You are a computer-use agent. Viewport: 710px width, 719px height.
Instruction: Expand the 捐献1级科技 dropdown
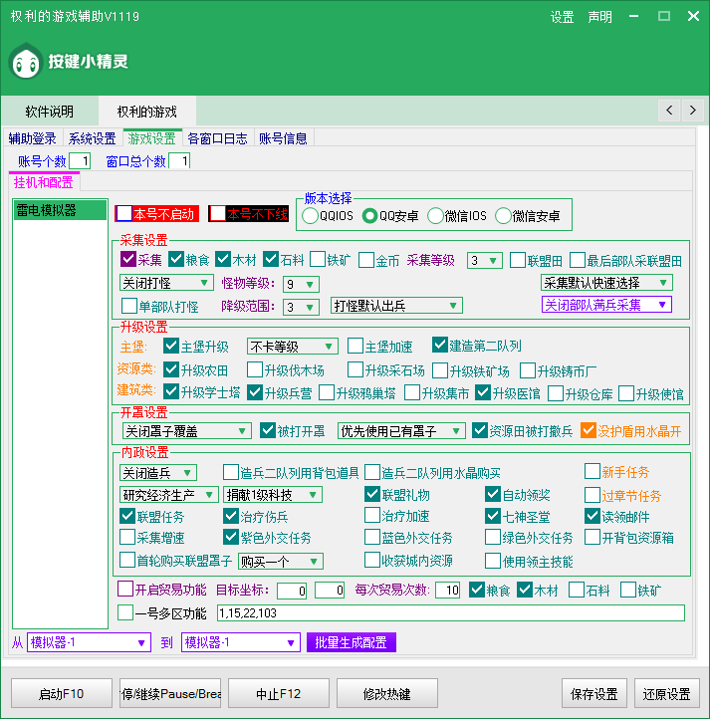click(x=273, y=495)
